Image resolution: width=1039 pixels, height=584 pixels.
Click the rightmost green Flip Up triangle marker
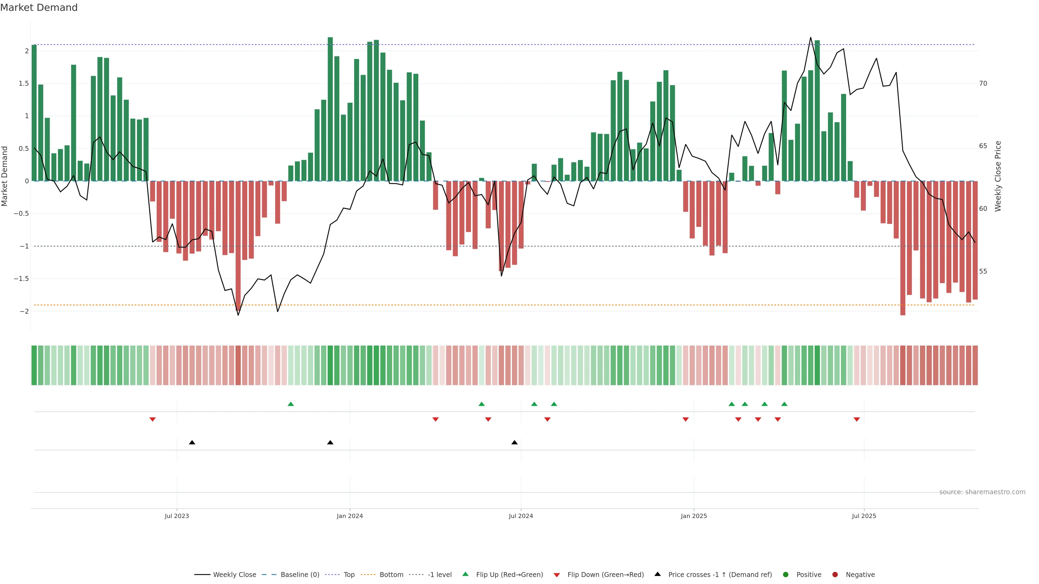pos(784,404)
